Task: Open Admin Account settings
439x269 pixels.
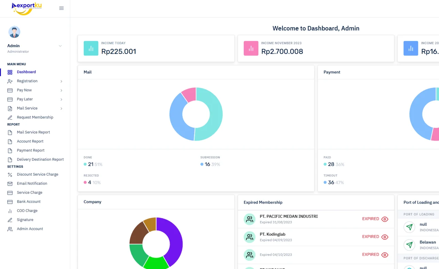Action: 30,229
